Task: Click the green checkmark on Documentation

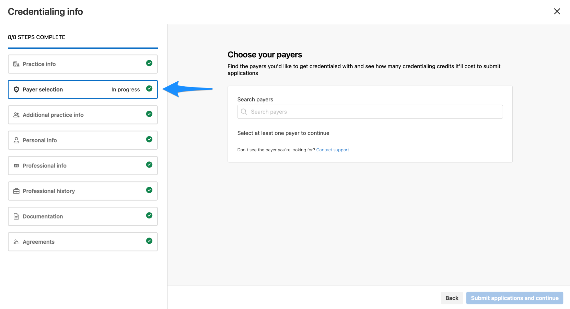Action: point(149,215)
